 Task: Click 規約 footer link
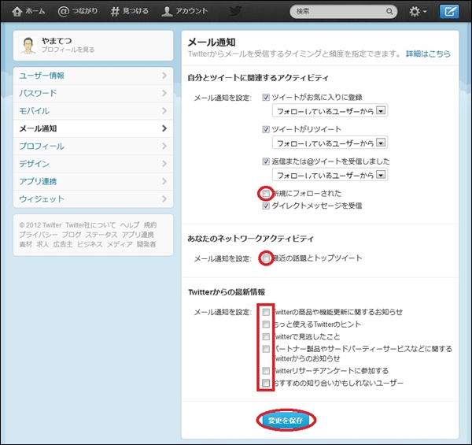150,225
